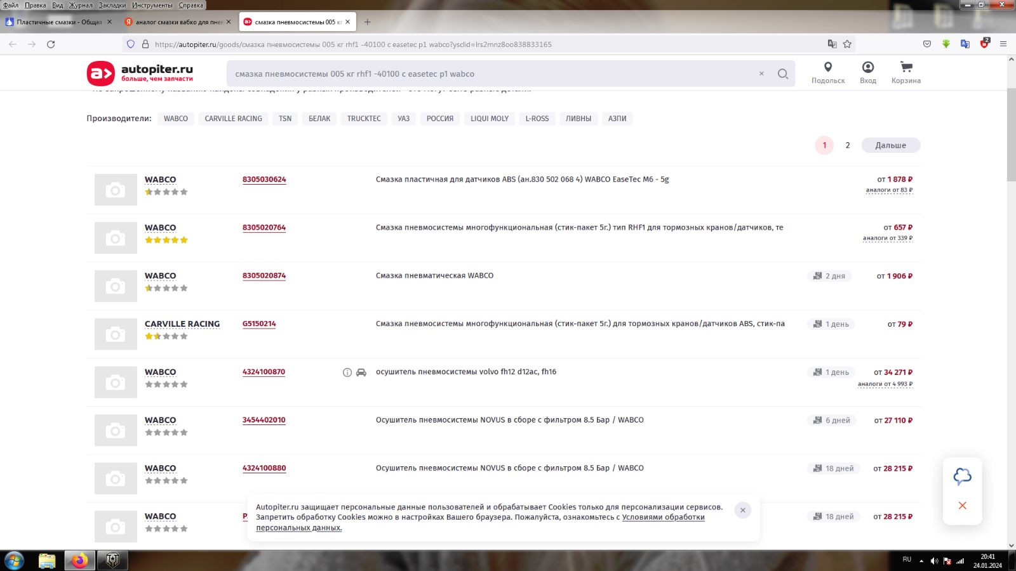1016x571 pixels.
Task: Click the translate page icon in the address bar
Action: click(832, 44)
